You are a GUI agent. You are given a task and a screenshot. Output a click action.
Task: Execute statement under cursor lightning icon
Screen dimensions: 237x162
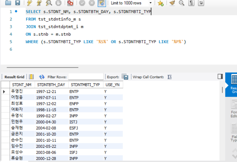click(39, 3)
